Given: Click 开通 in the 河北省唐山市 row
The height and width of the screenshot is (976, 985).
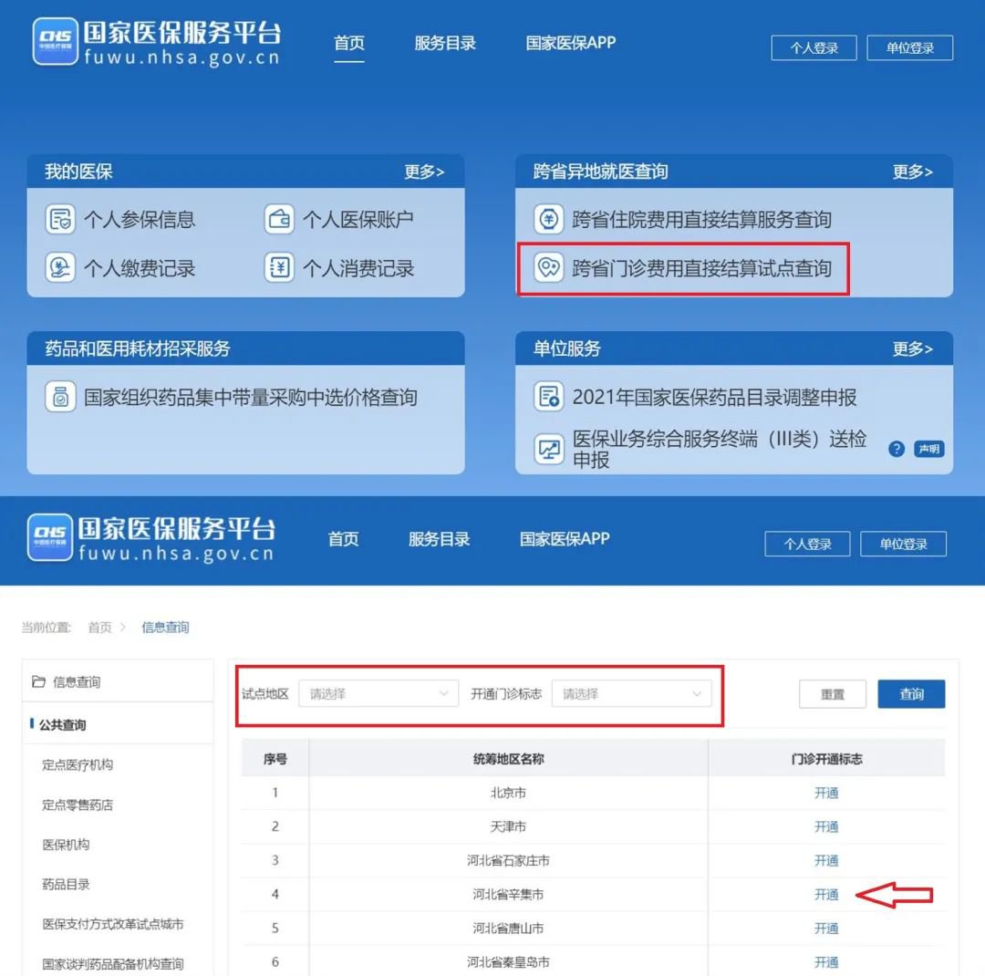Looking at the screenshot, I should click(x=826, y=929).
